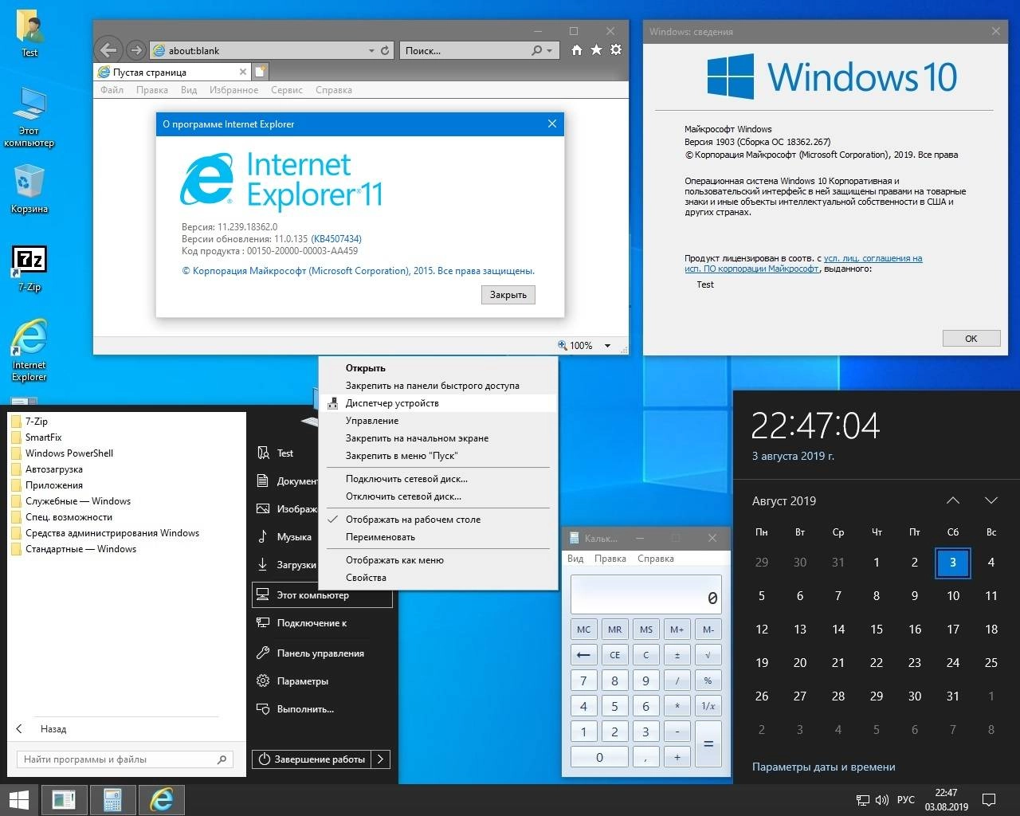Open the volume tray icon
1020x816 pixels.
(x=881, y=800)
